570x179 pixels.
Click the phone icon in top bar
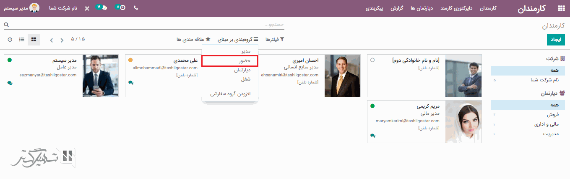(136, 8)
